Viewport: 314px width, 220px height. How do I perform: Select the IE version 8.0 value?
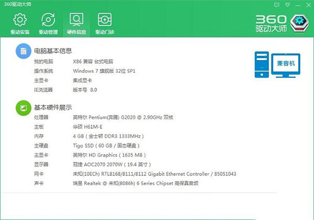click(85, 90)
